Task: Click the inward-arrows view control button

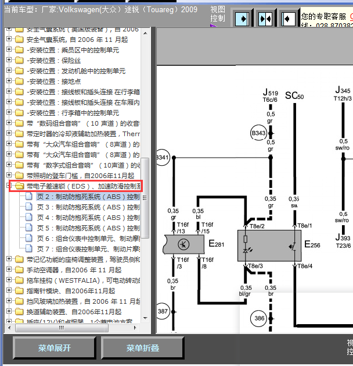Action: [265, 19]
